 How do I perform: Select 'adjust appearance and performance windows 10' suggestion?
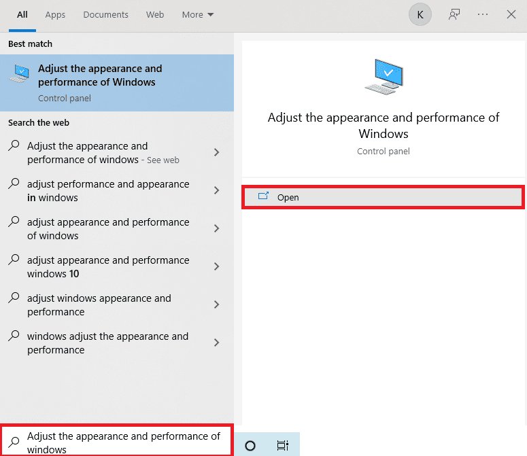pos(108,267)
